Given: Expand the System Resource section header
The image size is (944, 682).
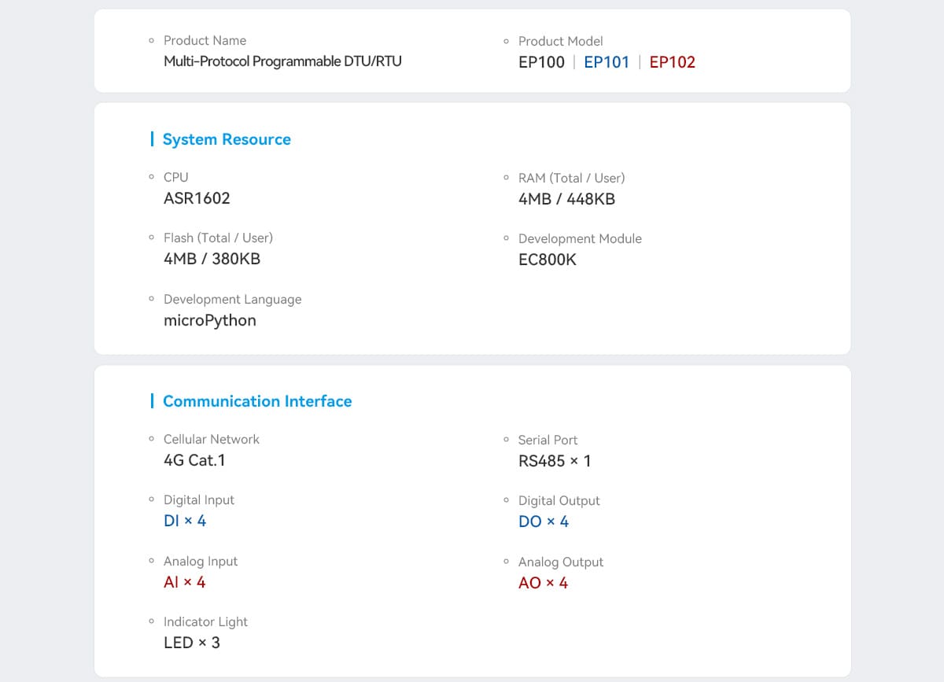Looking at the screenshot, I should (x=227, y=138).
